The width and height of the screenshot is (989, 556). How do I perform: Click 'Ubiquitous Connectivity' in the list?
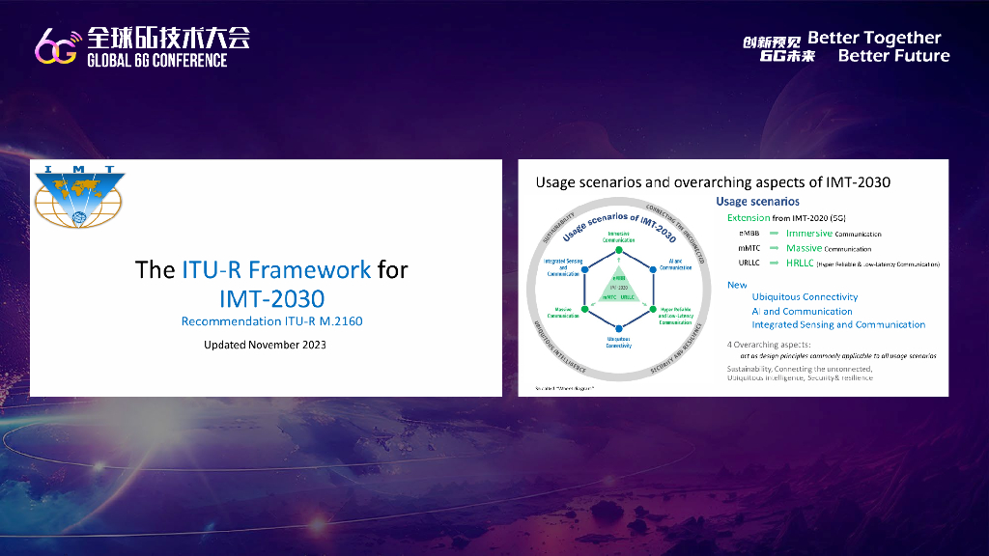click(x=805, y=297)
